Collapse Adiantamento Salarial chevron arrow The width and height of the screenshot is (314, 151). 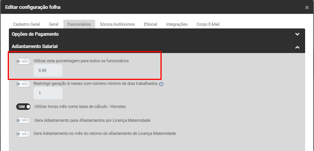297,47
